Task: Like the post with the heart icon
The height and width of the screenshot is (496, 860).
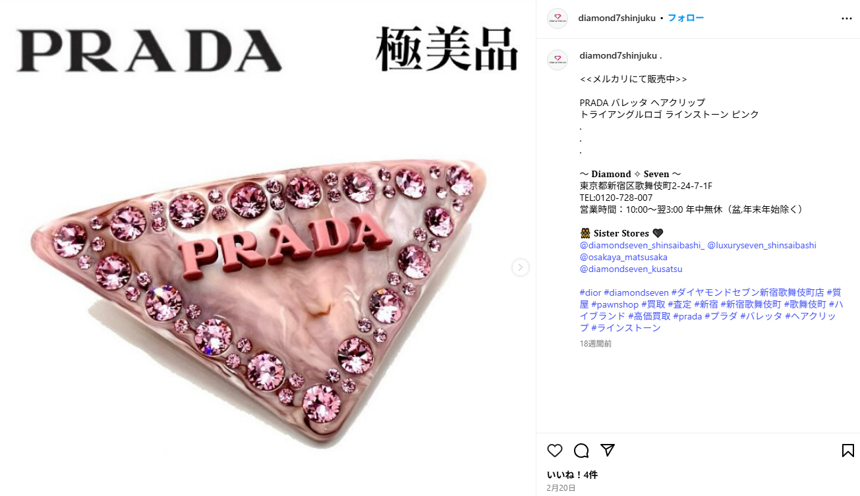Action: click(x=555, y=451)
